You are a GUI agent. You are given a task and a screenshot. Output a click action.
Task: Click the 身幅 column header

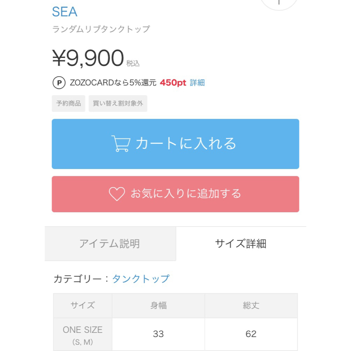click(x=159, y=305)
